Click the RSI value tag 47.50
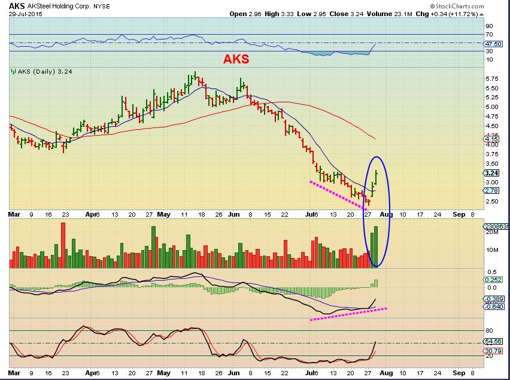This screenshot has height=380, width=510. pyautogui.click(x=493, y=44)
